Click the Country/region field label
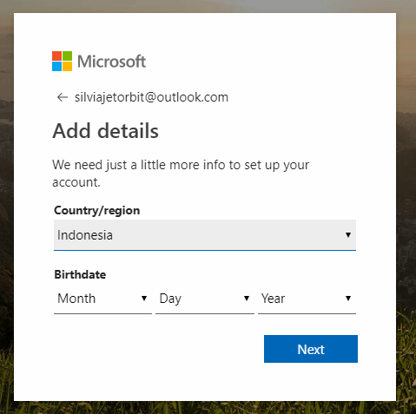This screenshot has width=416, height=414. [96, 210]
